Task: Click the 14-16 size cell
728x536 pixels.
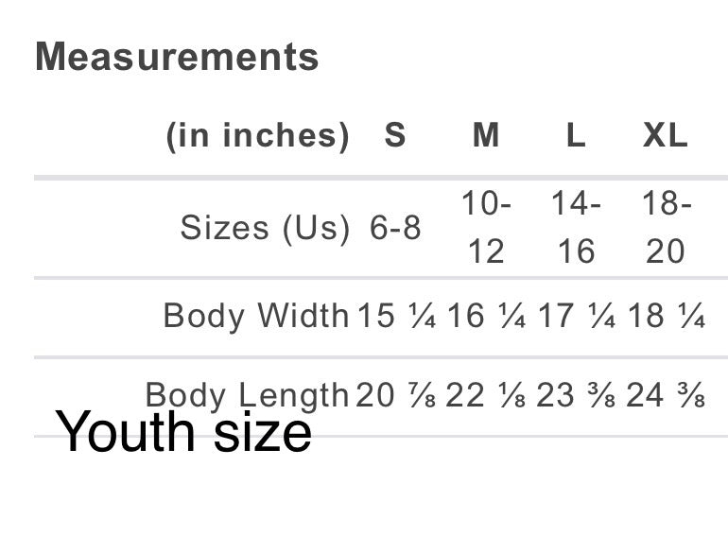Action: (x=576, y=227)
